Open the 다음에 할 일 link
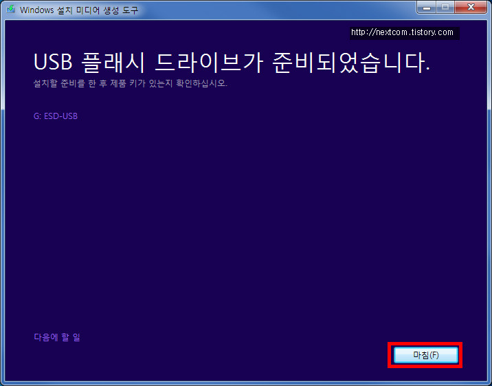Screen dimensions: 492x386 click(x=57, y=337)
